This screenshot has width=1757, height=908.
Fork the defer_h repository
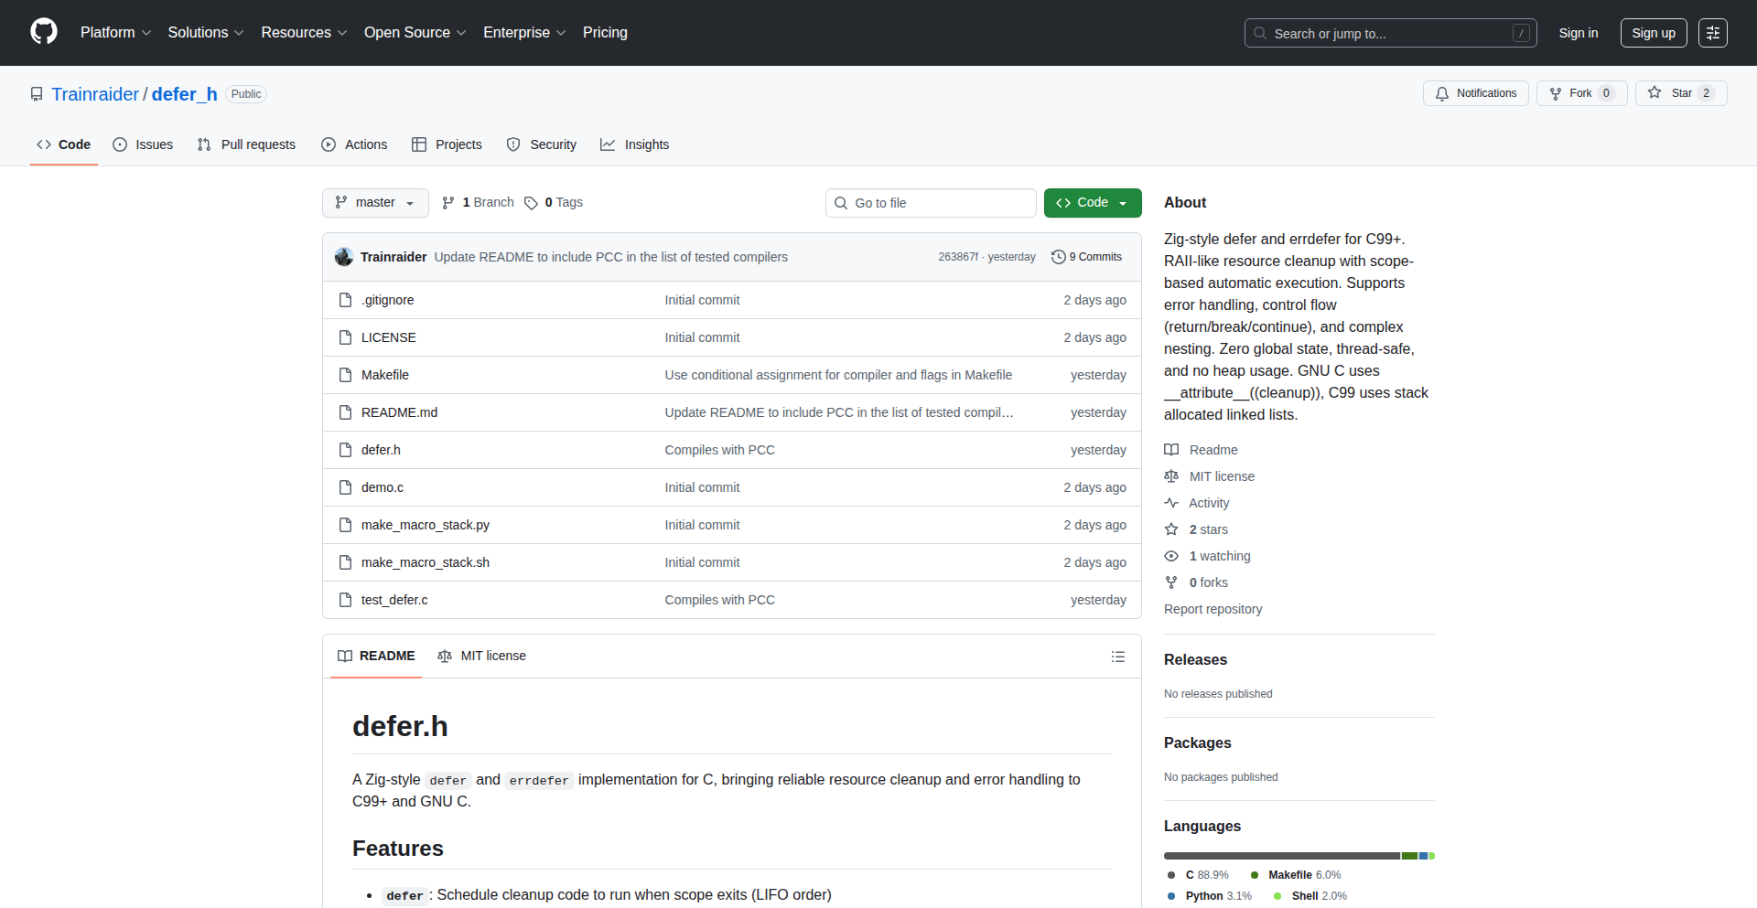(x=1582, y=93)
